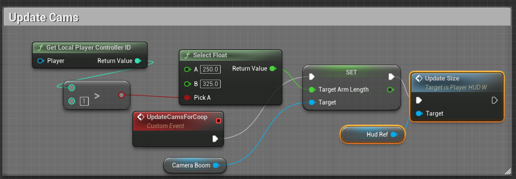This screenshot has height=179, width=516.
Task: Click the Player input pin on Get Local Player Controller ID
Action: (41, 61)
